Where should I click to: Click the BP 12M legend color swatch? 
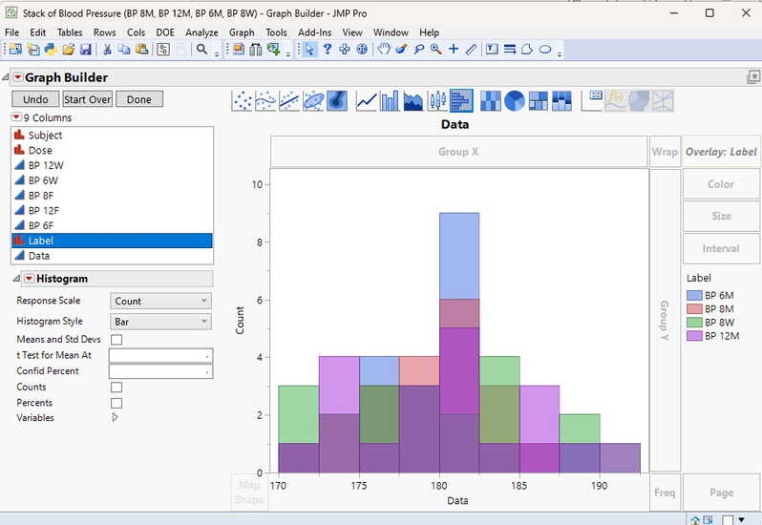point(694,336)
